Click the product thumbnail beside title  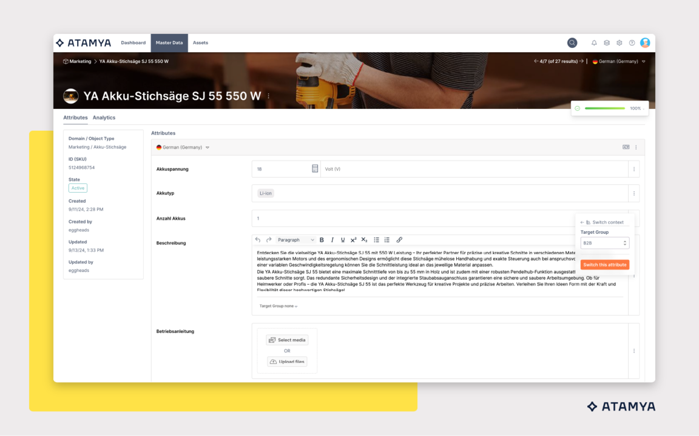(71, 96)
